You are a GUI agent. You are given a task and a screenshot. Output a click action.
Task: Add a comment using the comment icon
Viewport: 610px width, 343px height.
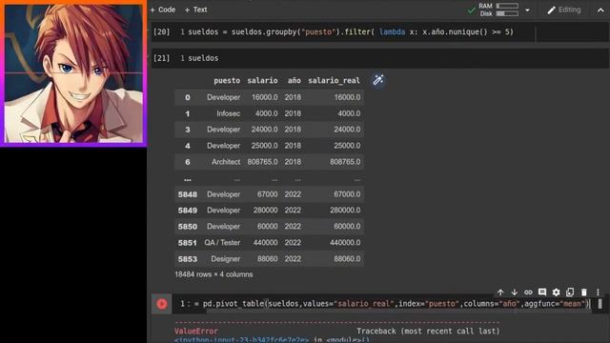coord(542,293)
